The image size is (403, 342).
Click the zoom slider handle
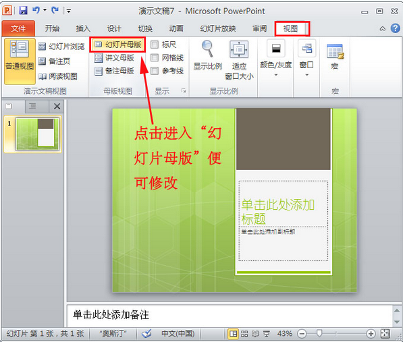click(319, 333)
